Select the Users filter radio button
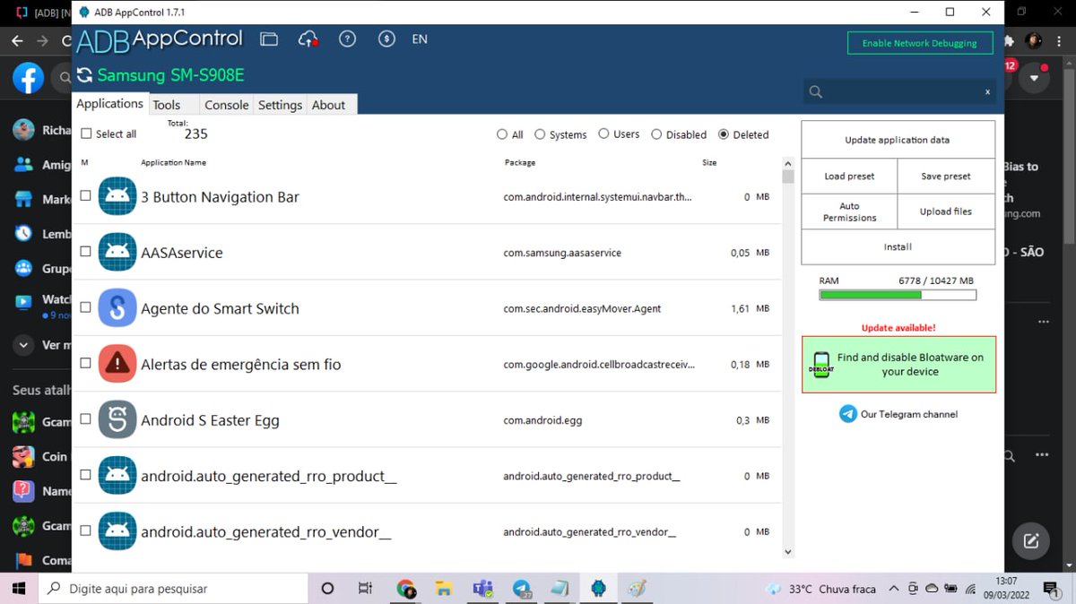Viewport: 1076px width, 604px height. point(603,134)
